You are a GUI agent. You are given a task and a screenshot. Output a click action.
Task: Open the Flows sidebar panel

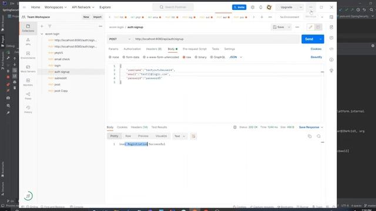pyautogui.click(x=28, y=96)
